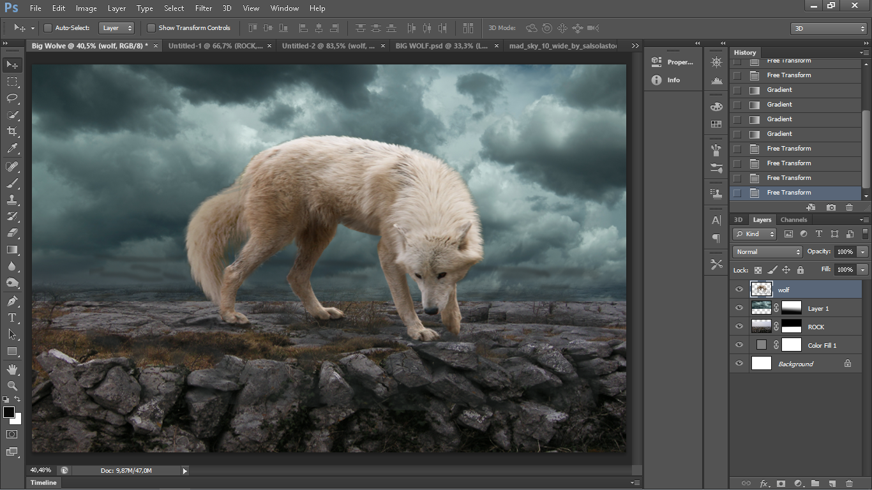Click the foreground color swatch
The width and height of the screenshot is (872, 490).
tap(9, 412)
